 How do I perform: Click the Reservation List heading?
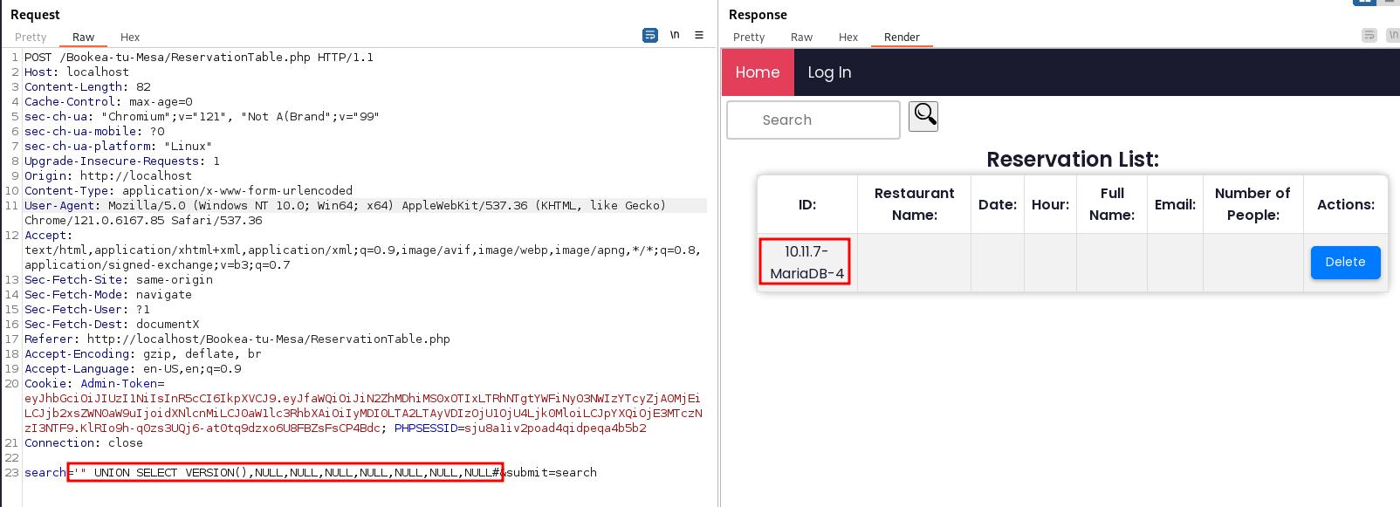pos(1073,160)
